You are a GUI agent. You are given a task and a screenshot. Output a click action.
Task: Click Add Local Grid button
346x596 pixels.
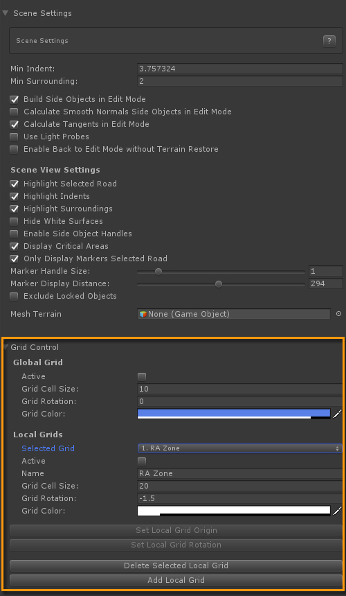pos(176,581)
